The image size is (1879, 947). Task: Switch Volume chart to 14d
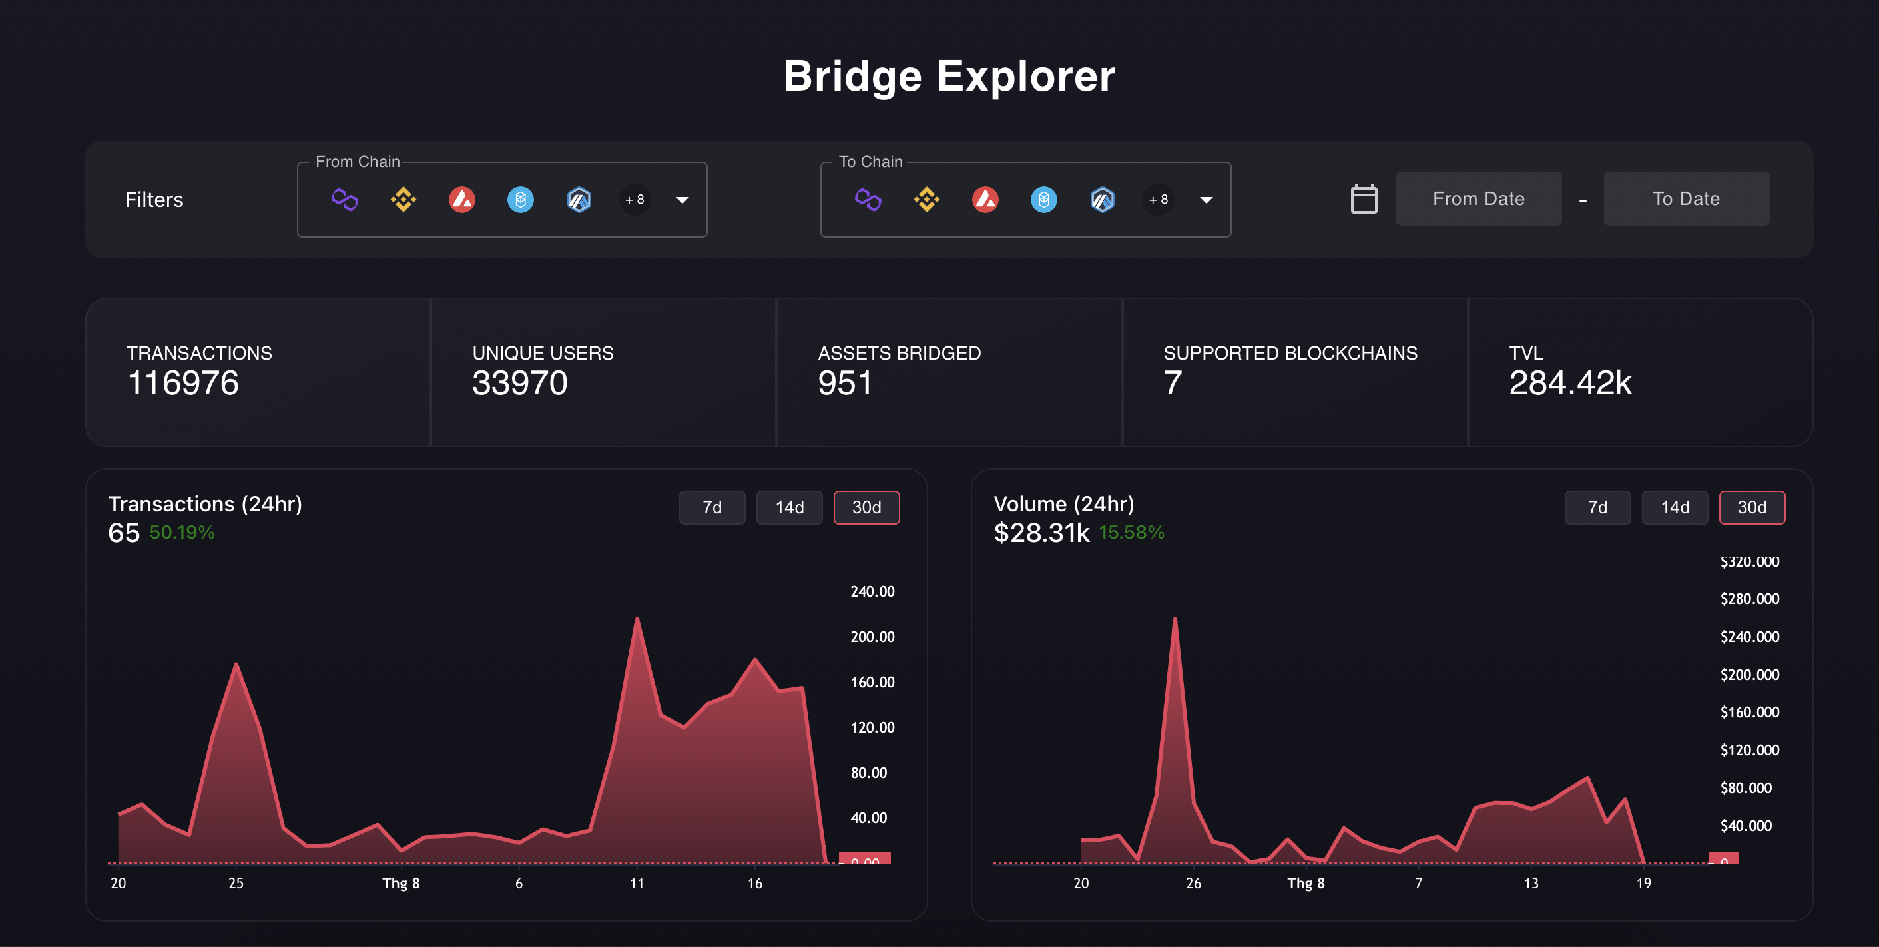[x=1675, y=507]
